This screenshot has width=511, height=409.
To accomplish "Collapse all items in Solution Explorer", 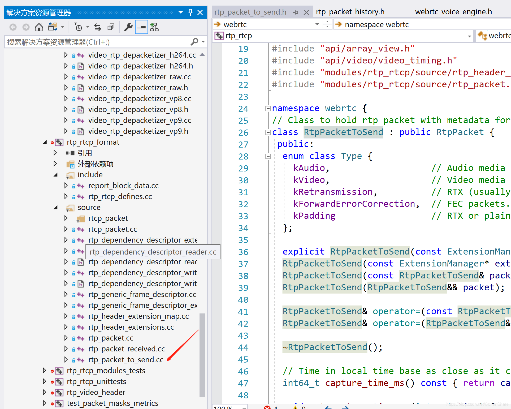I will point(111,27).
